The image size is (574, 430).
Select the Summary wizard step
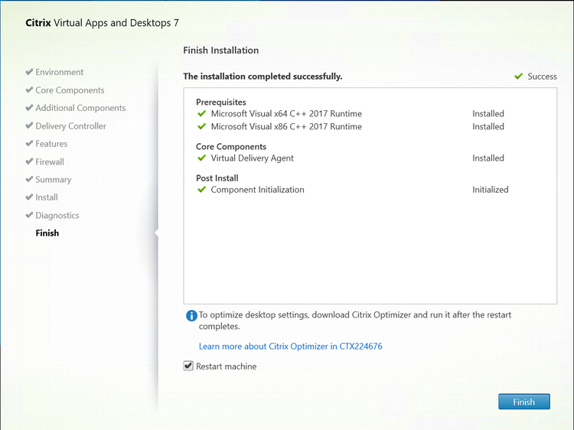tap(54, 180)
